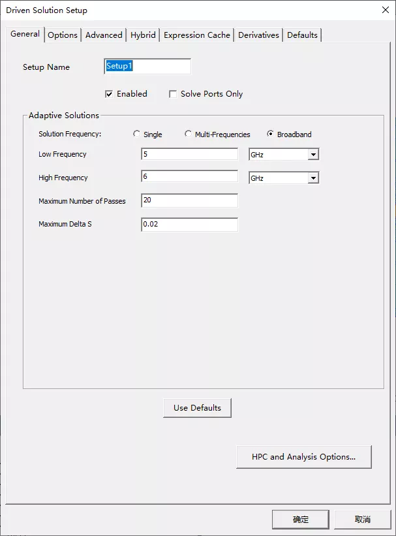The image size is (396, 536).
Task: Select Multi-Frequencies radio button
Action: (188, 134)
